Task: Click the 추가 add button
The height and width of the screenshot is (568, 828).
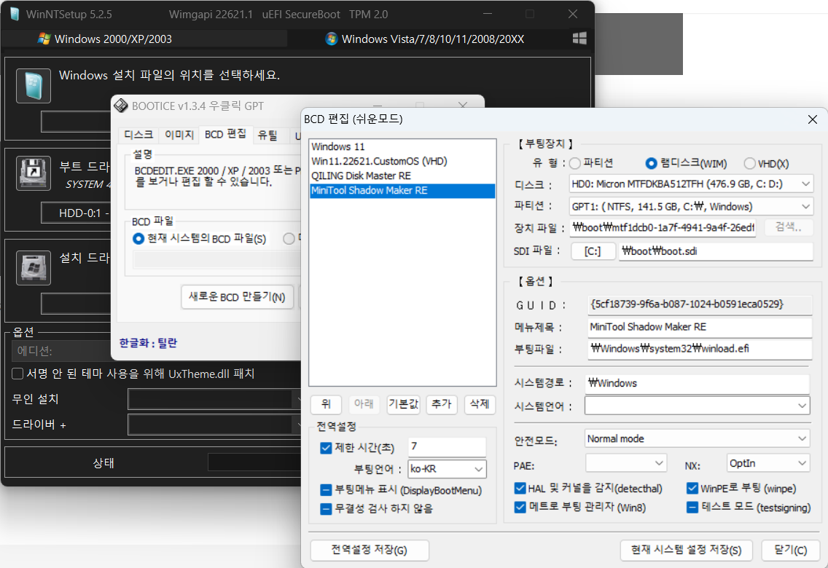Action: [x=442, y=404]
